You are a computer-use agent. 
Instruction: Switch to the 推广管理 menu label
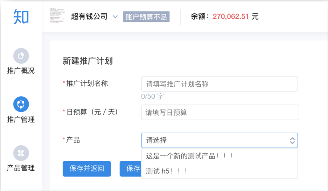click(x=21, y=119)
